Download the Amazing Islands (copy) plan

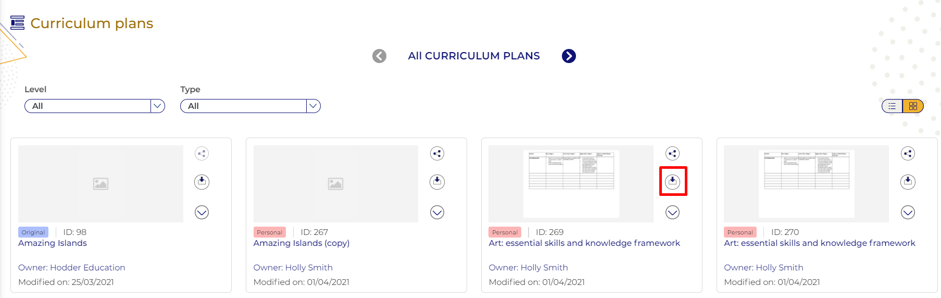[437, 181]
